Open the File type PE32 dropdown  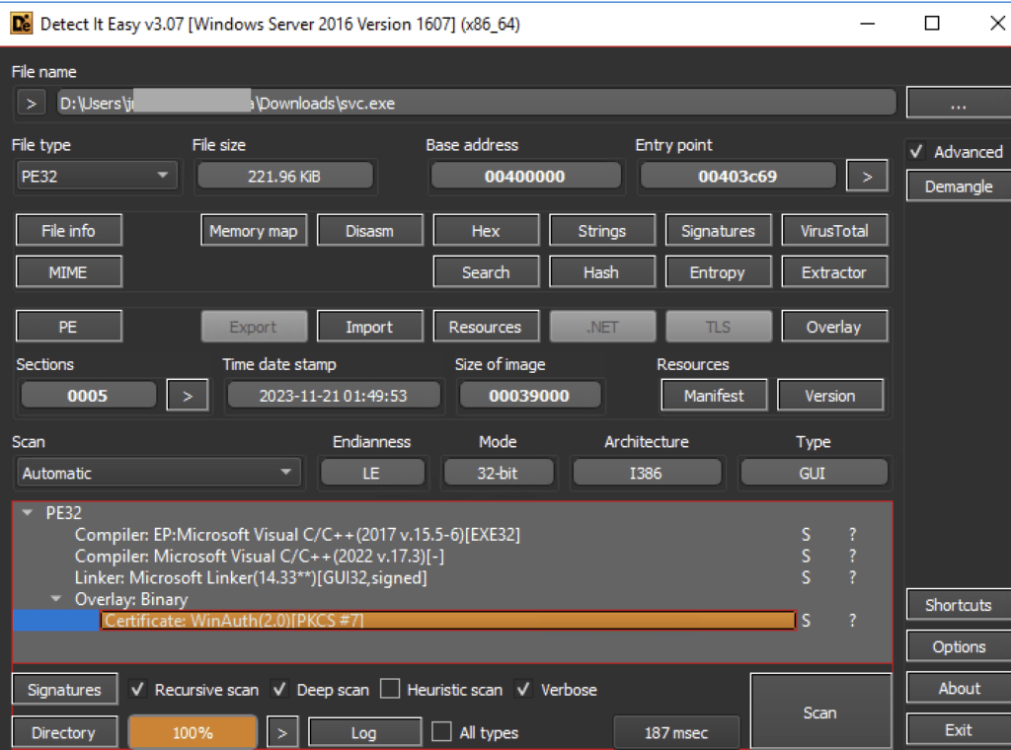pyautogui.click(x=96, y=176)
